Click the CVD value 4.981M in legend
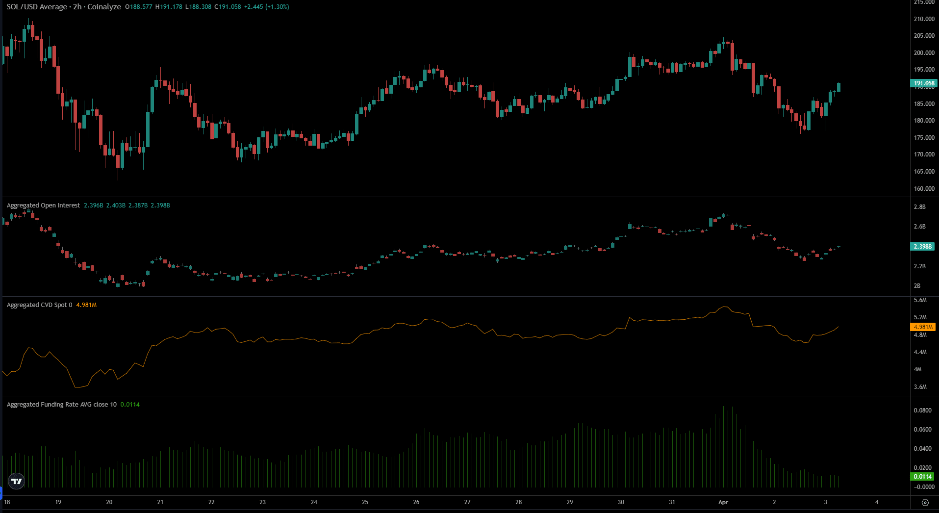 pos(86,305)
